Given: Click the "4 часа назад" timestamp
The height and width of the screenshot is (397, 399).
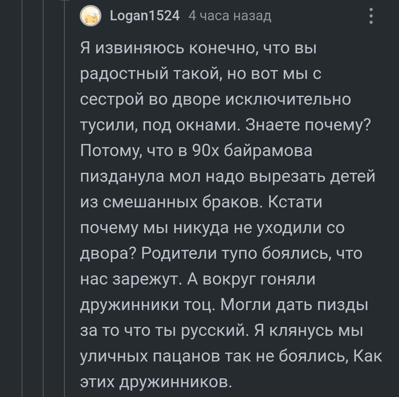Looking at the screenshot, I should tap(229, 16).
